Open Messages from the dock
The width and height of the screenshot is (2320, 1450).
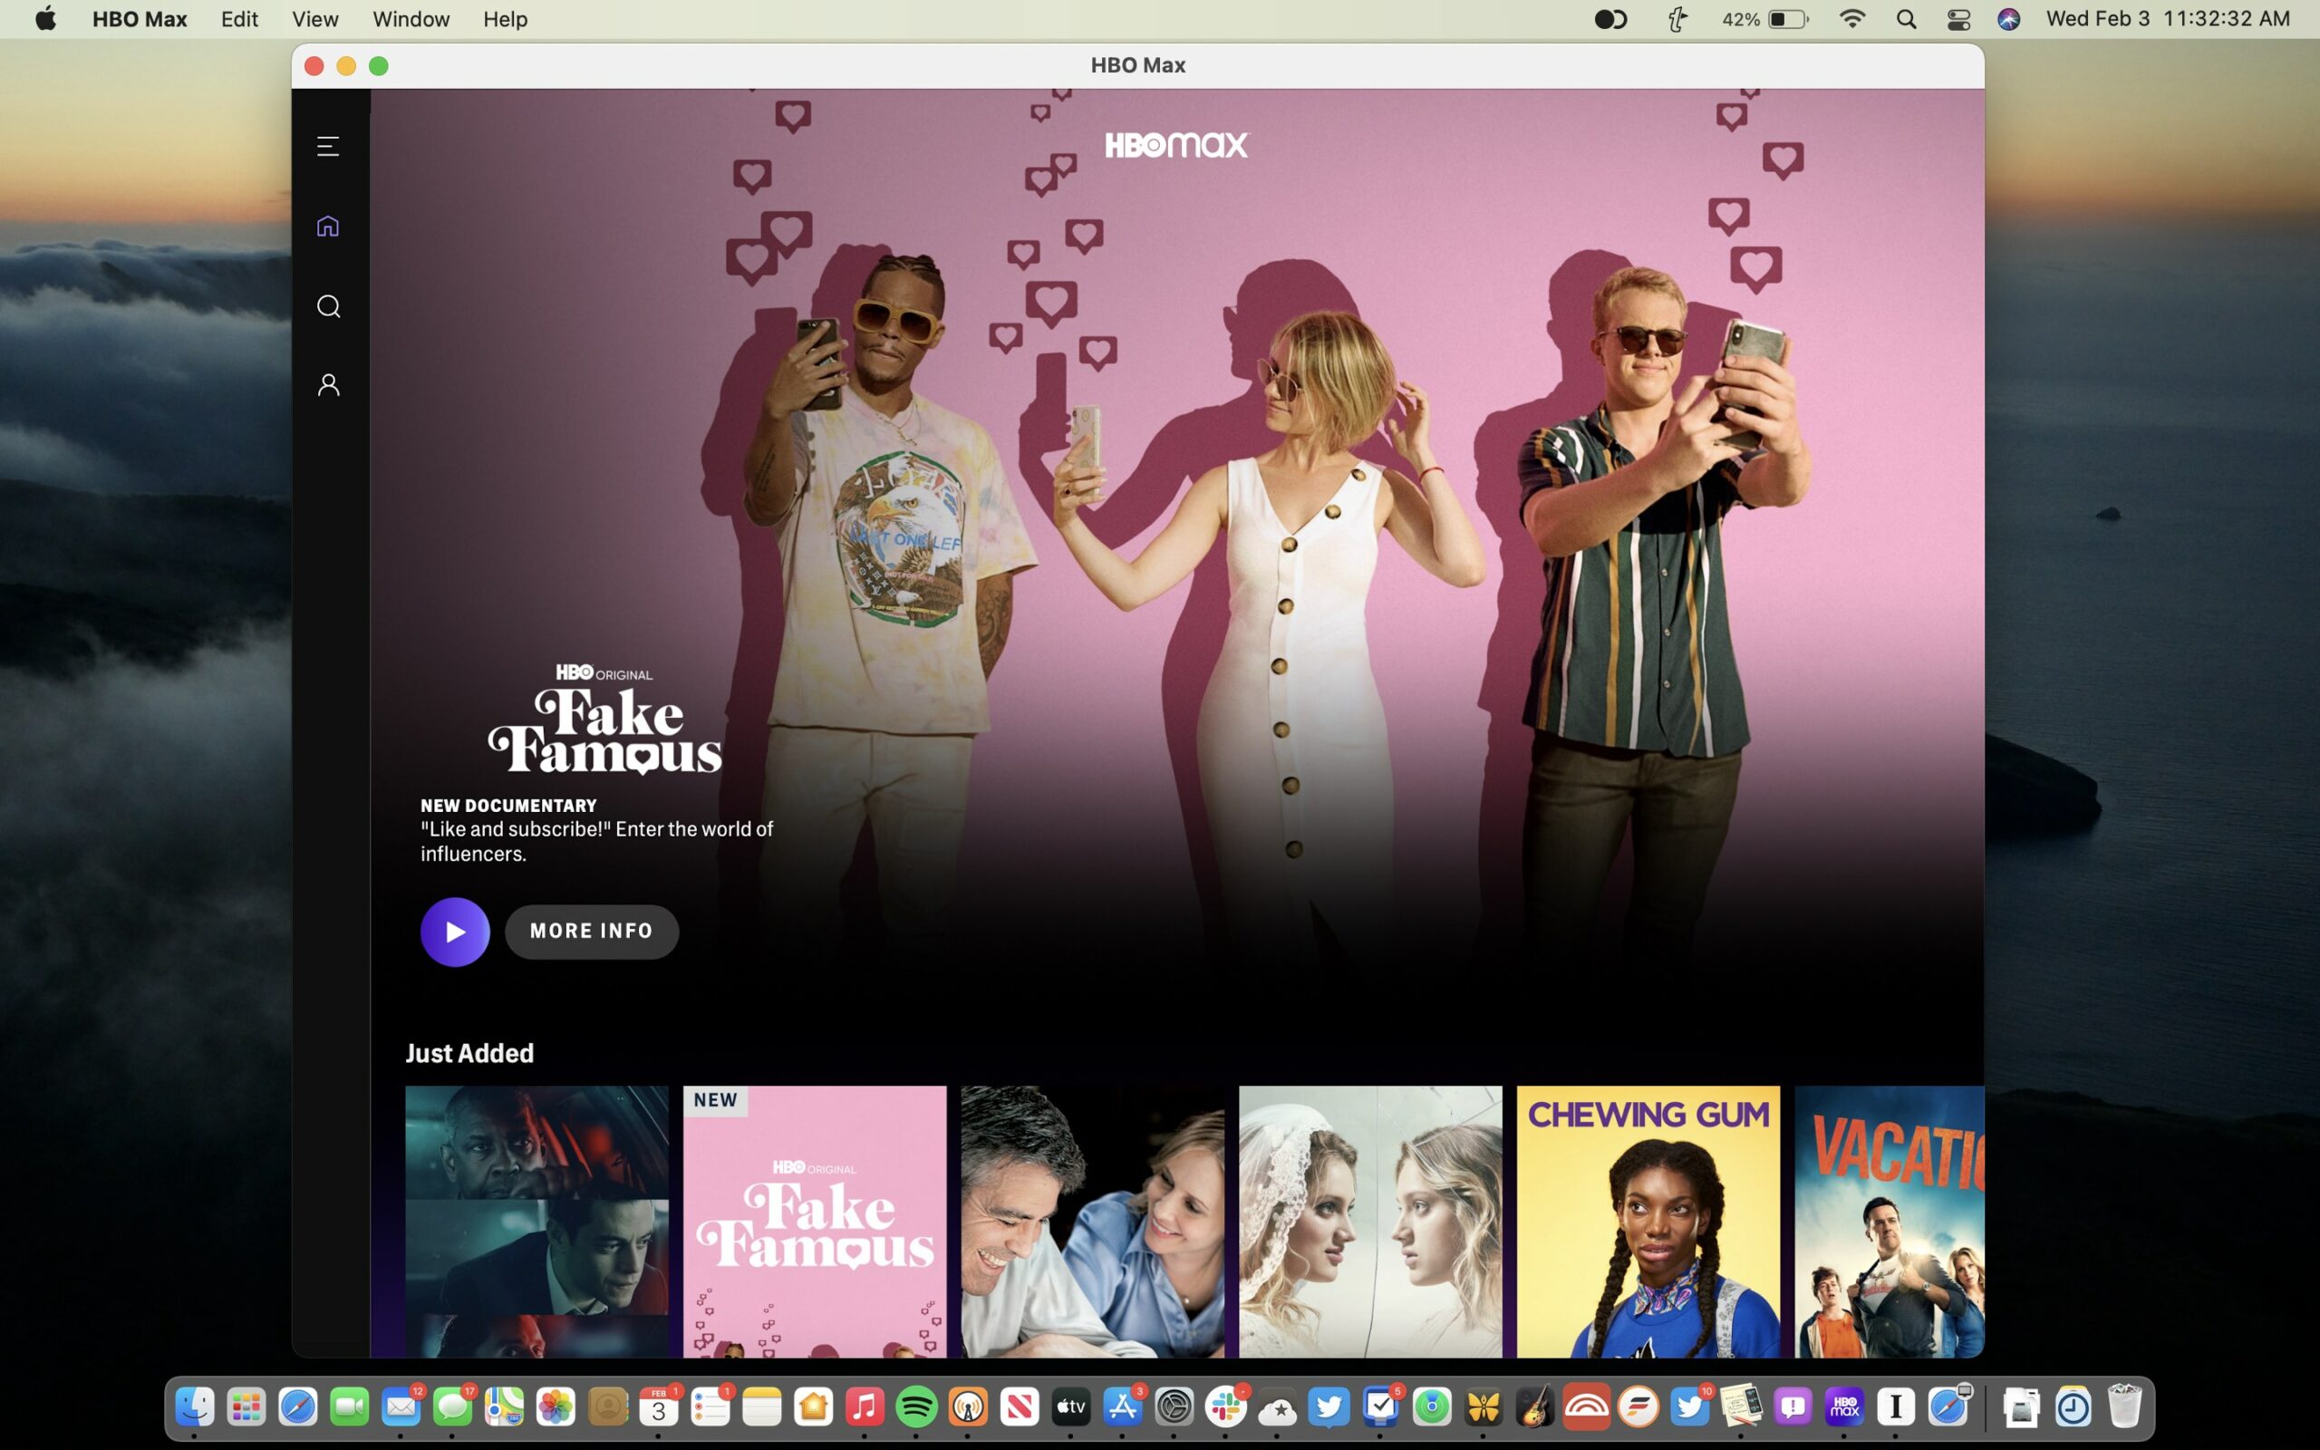pos(452,1406)
